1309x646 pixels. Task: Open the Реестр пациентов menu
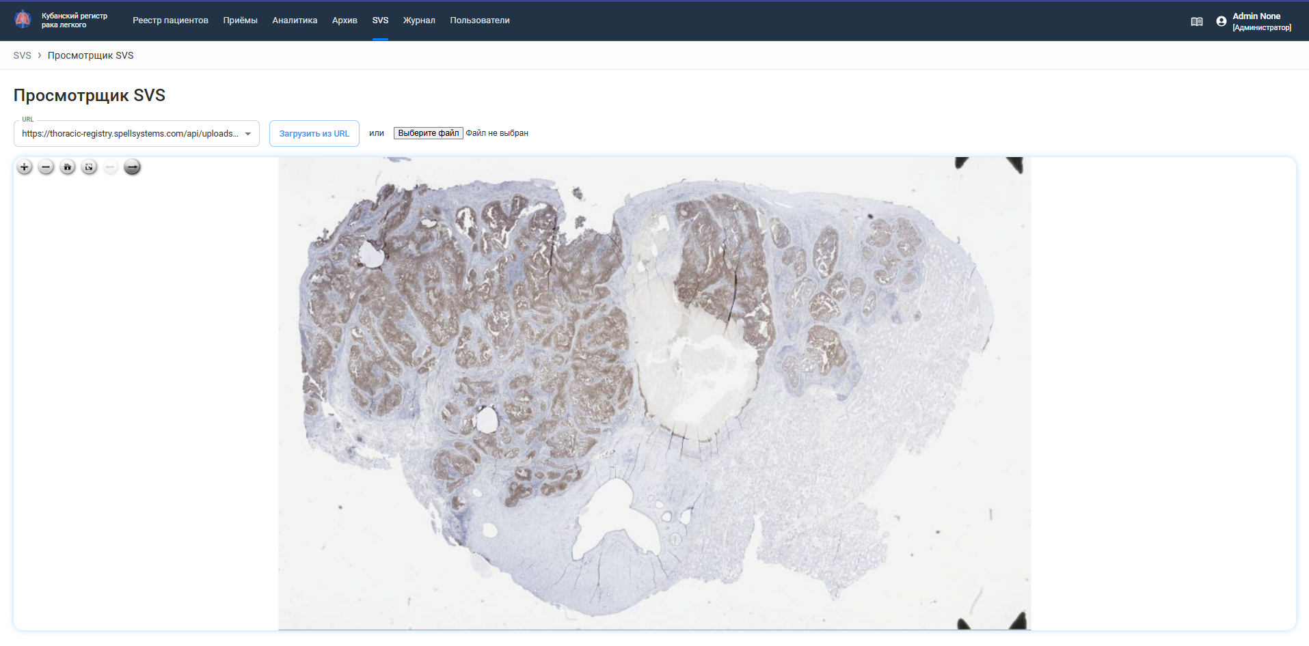click(x=170, y=20)
